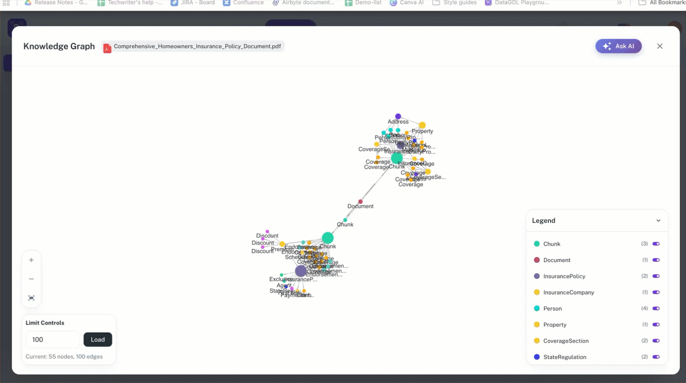Click the Load button
The width and height of the screenshot is (686, 383).
pos(98,339)
